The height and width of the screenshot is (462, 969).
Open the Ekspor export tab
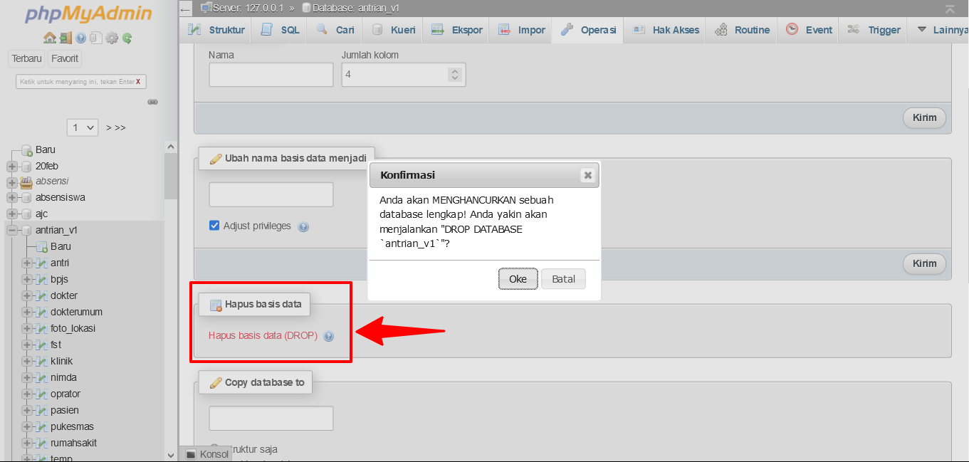tap(456, 29)
